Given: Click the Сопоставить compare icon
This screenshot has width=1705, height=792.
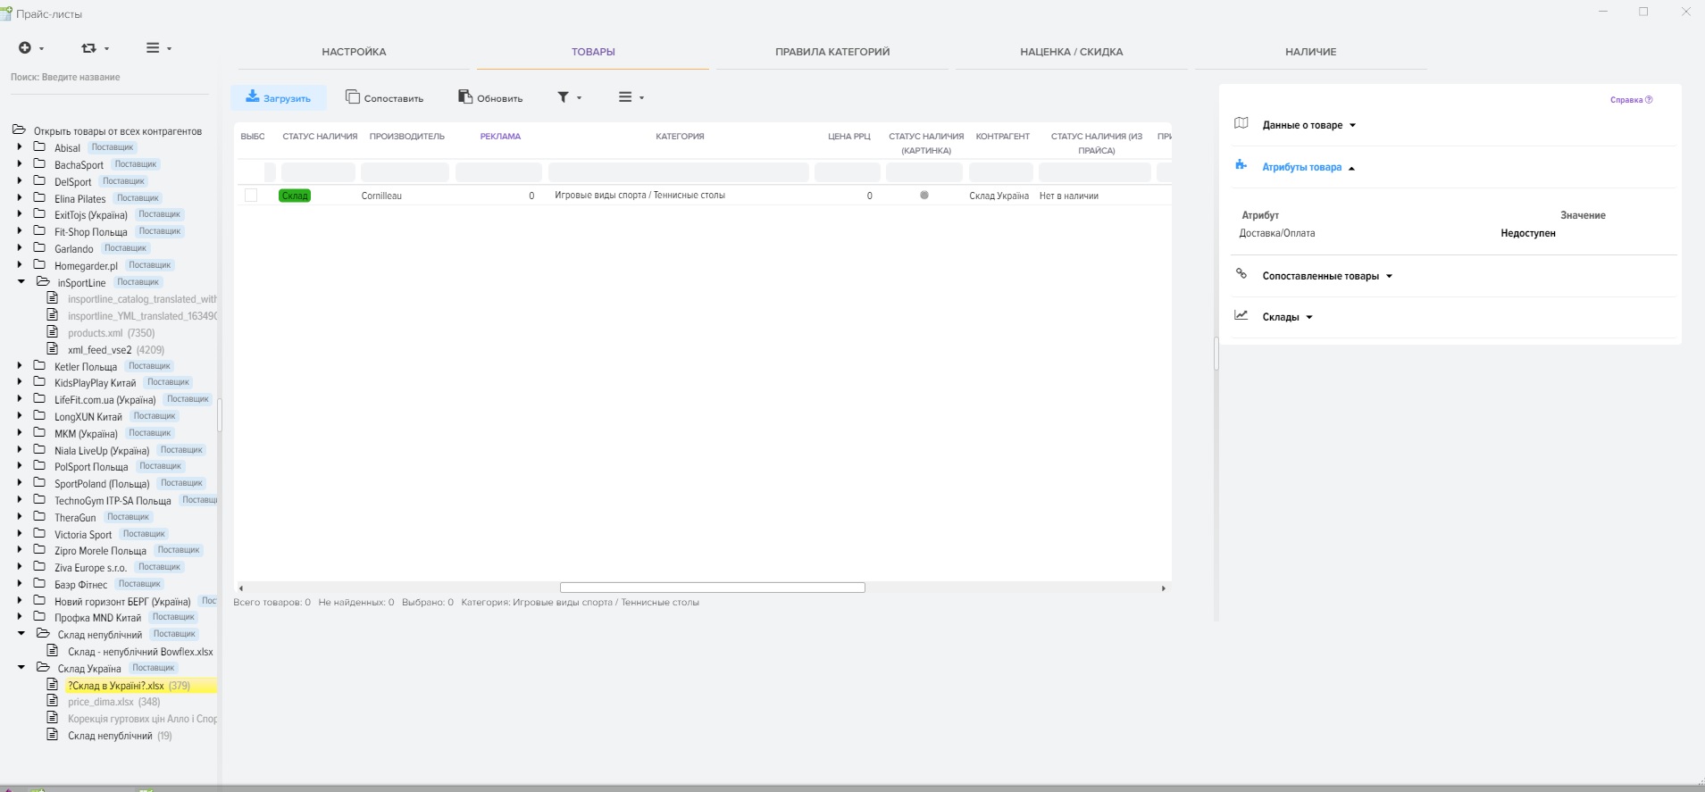Looking at the screenshot, I should pyautogui.click(x=353, y=96).
